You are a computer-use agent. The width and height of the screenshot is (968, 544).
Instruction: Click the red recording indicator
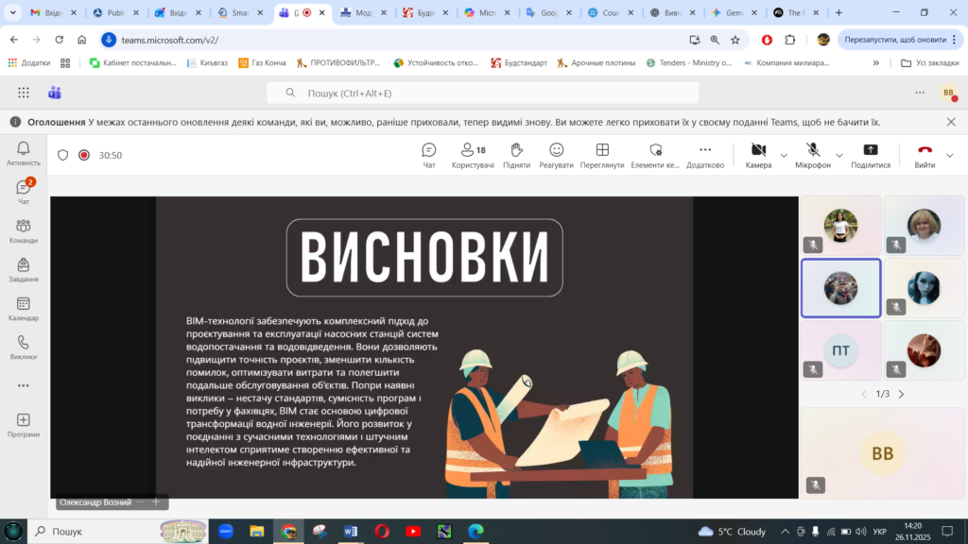pyautogui.click(x=84, y=156)
